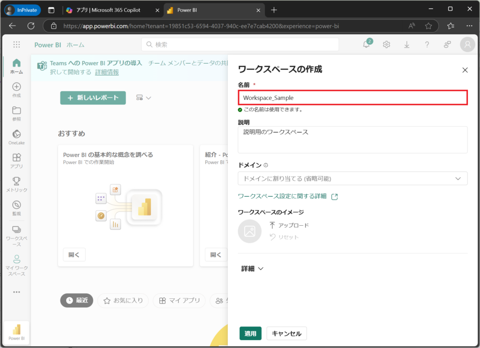Click the workspace name input field
Image resolution: width=480 pixels, height=348 pixels.
point(352,98)
